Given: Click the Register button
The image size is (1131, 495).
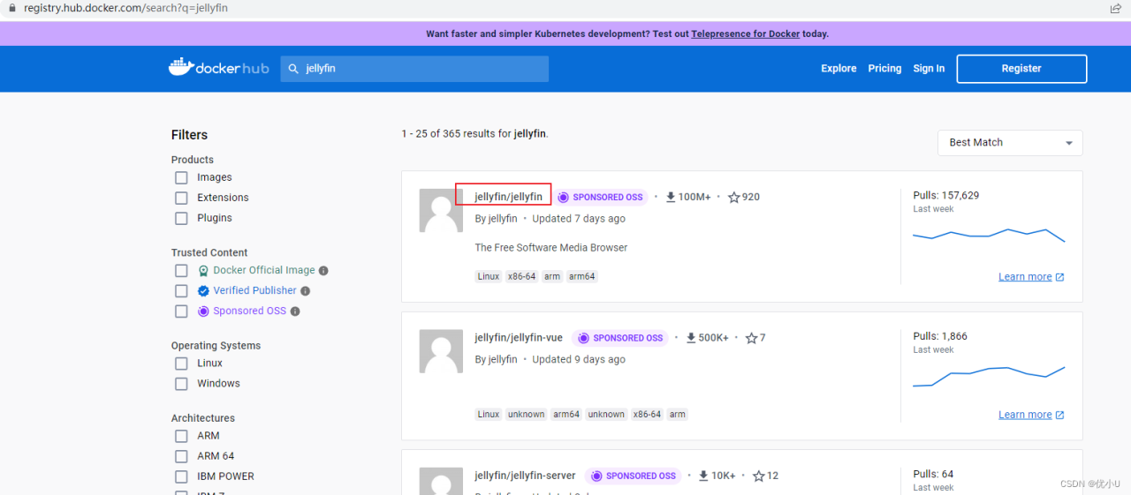Looking at the screenshot, I should point(1021,69).
